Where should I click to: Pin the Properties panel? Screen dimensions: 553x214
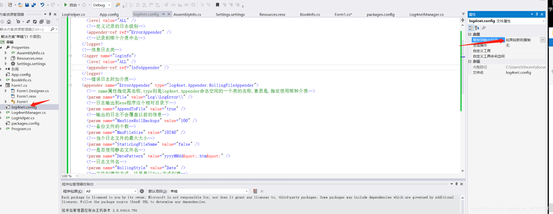537,14
